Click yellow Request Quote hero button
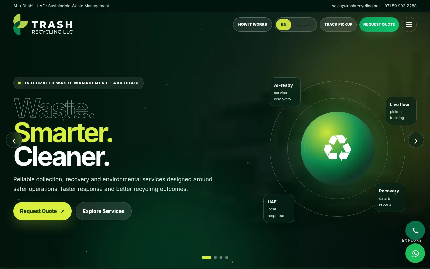The width and height of the screenshot is (430, 269). coord(42,211)
